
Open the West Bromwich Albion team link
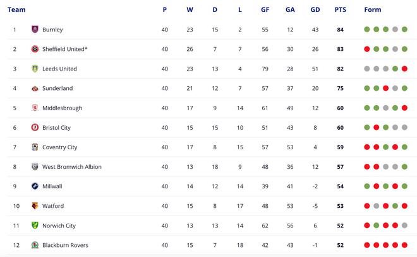[x=72, y=167]
